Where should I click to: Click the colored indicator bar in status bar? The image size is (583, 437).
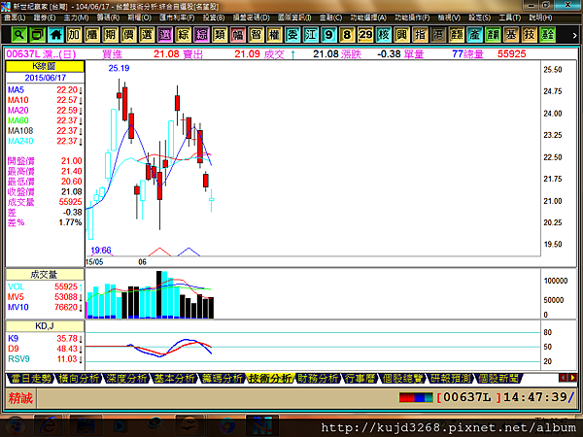tap(416, 397)
